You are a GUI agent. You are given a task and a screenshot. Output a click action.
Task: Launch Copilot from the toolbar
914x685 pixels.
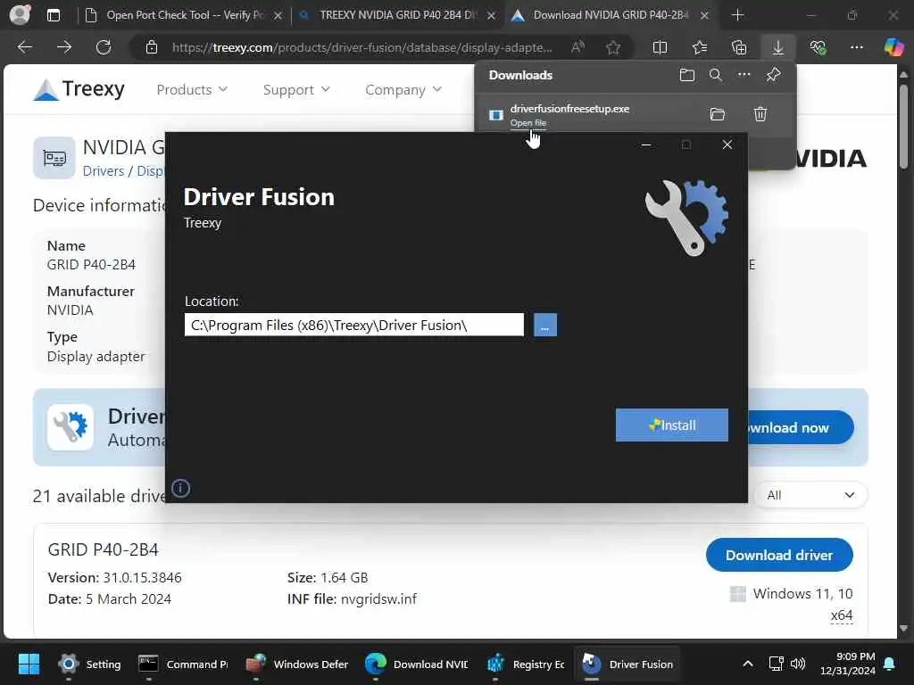pyautogui.click(x=893, y=47)
